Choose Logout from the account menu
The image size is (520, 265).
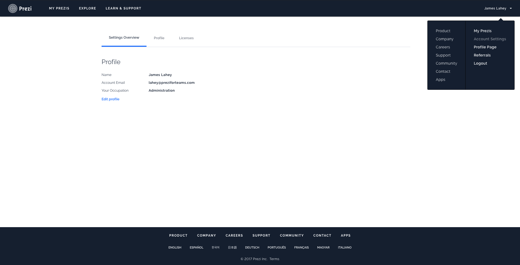click(x=480, y=63)
